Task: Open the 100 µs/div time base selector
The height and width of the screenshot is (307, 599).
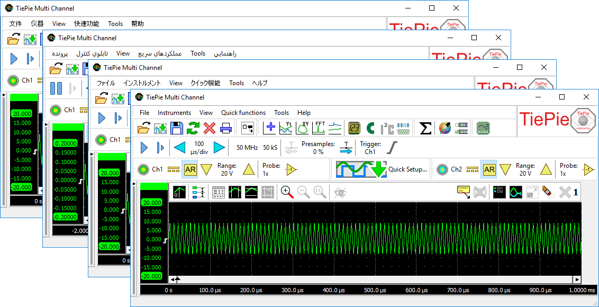Action: coord(199,148)
